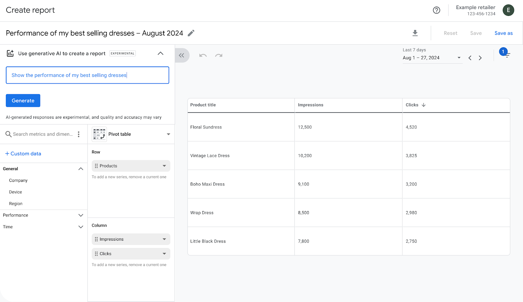Add Custom data
This screenshot has height=302, width=523.
coord(23,154)
